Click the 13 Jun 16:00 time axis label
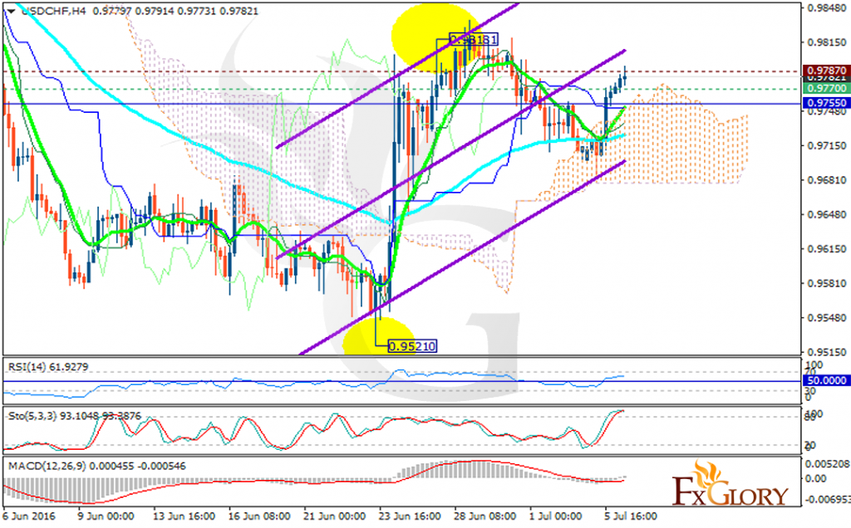The image size is (851, 528). click(184, 516)
